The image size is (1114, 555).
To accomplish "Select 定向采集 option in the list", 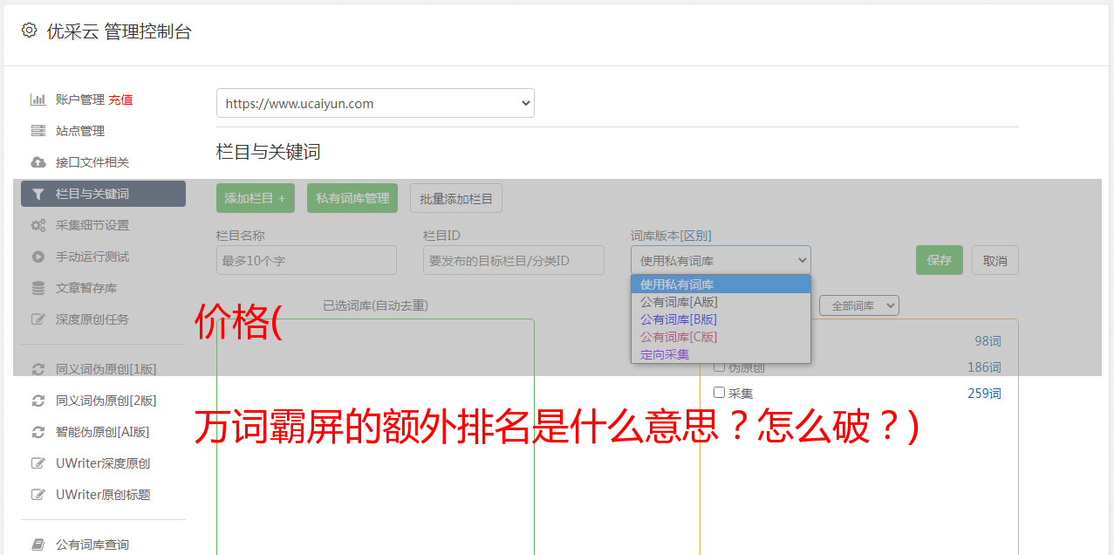I will [665, 354].
